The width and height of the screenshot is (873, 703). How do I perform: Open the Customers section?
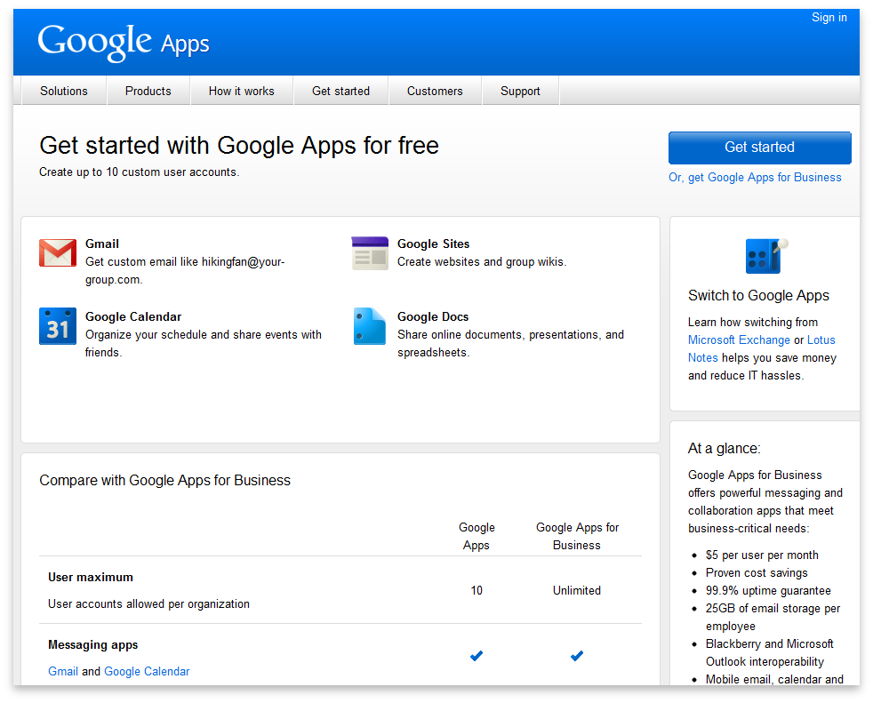coord(435,90)
